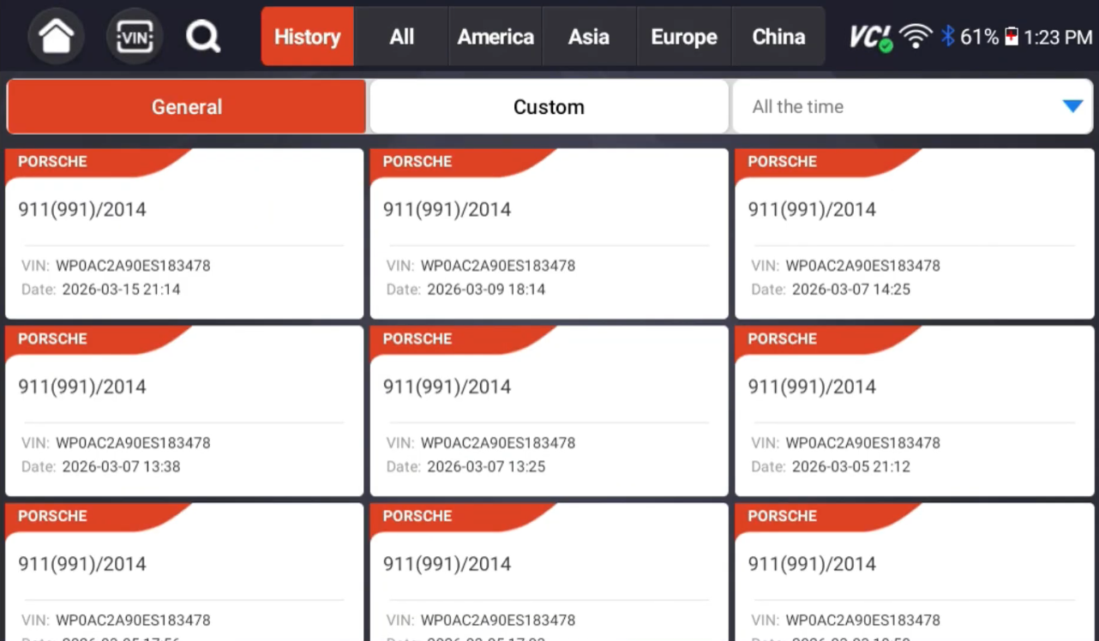
Task: Select the General history button
Action: click(x=187, y=107)
